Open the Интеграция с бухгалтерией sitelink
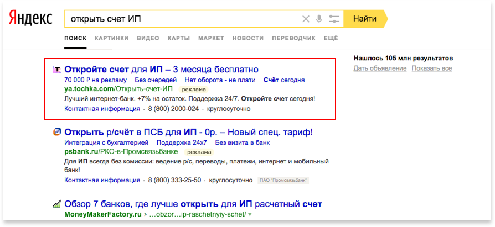This screenshot has width=495, height=227. coord(106,142)
